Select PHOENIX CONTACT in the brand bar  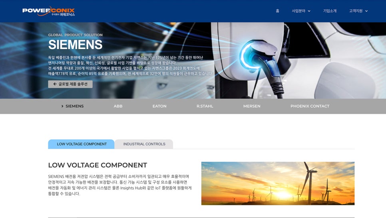point(310,106)
